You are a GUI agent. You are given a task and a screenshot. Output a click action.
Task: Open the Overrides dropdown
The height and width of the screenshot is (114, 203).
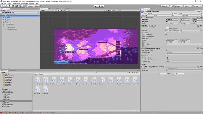(x=193, y=16)
